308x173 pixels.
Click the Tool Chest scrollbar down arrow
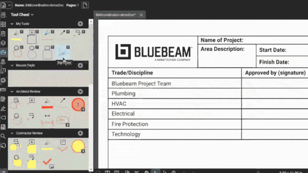91,168
